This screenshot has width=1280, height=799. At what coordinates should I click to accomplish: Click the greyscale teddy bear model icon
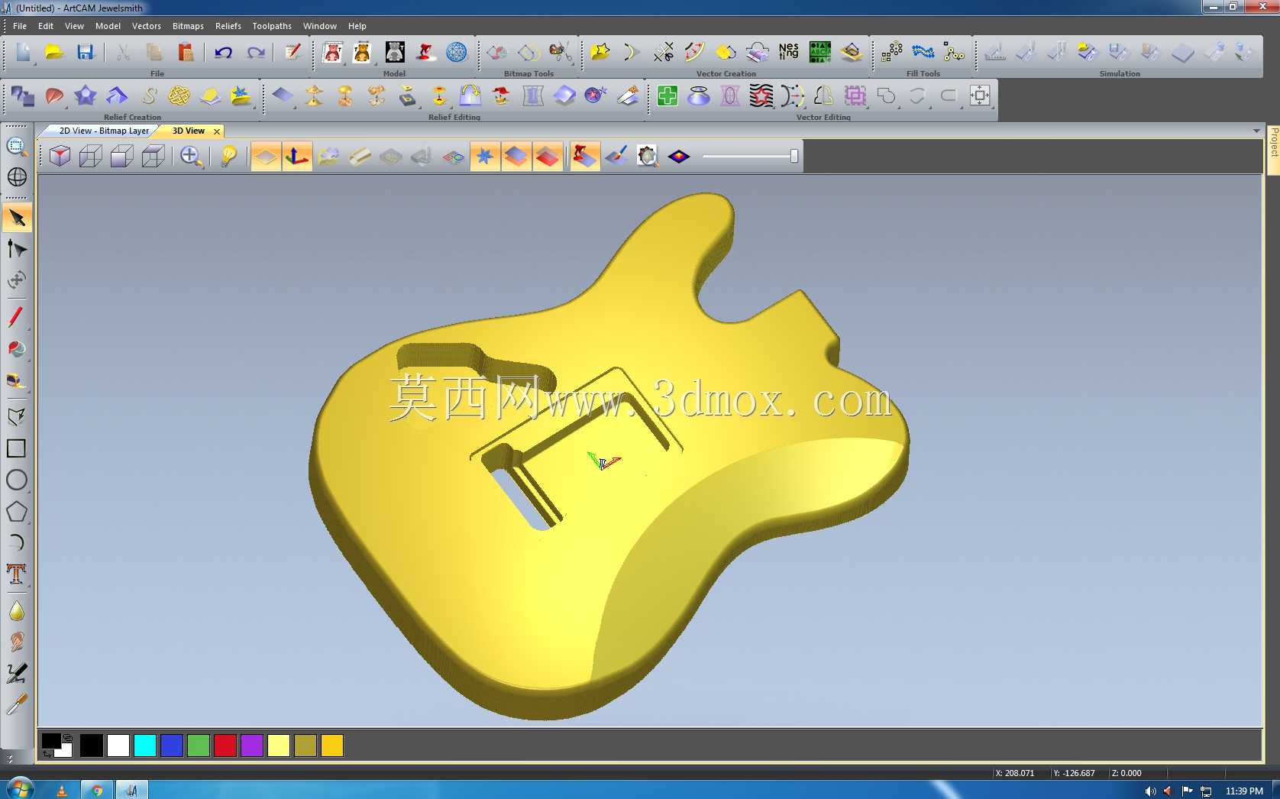395,52
